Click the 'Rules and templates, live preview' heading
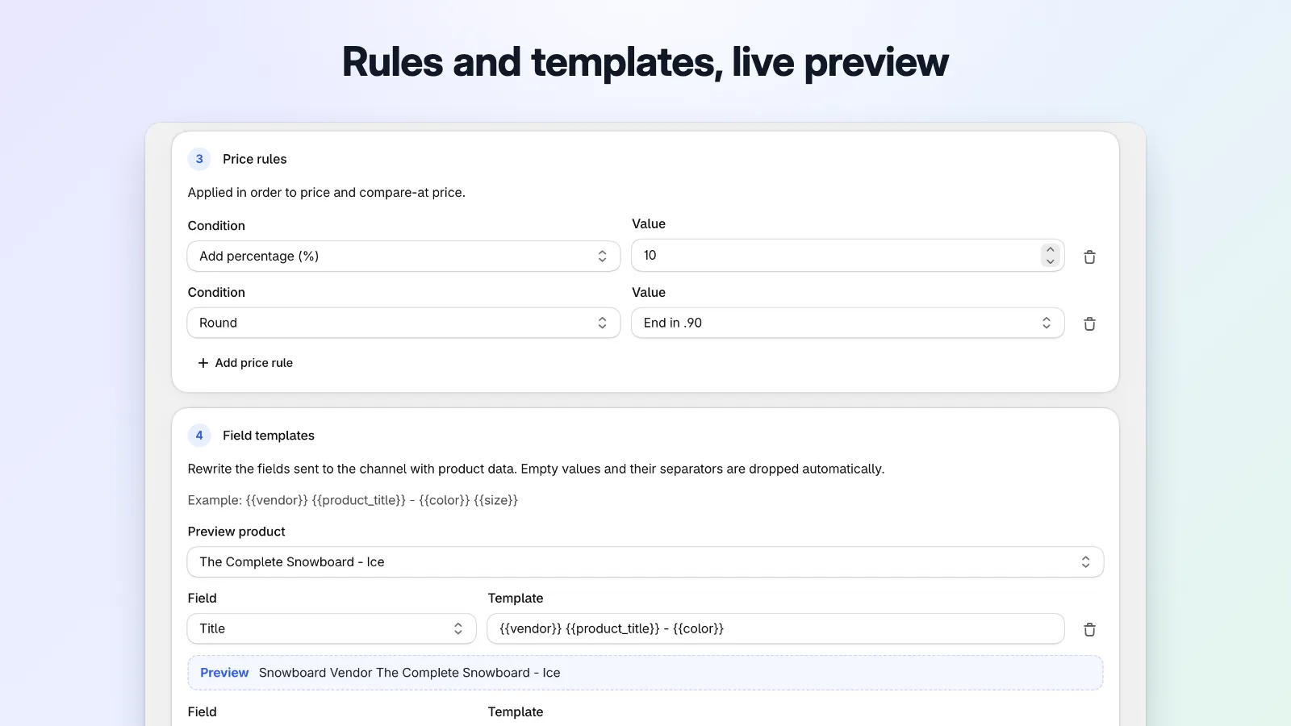Viewport: 1291px width, 726px height. (x=645, y=62)
